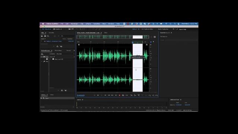Click the third zoom icon right of Record

139,95
